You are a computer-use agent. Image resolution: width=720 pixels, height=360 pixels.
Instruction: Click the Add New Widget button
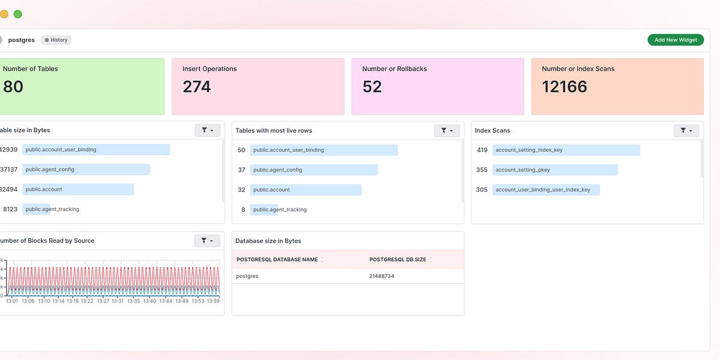click(x=676, y=40)
